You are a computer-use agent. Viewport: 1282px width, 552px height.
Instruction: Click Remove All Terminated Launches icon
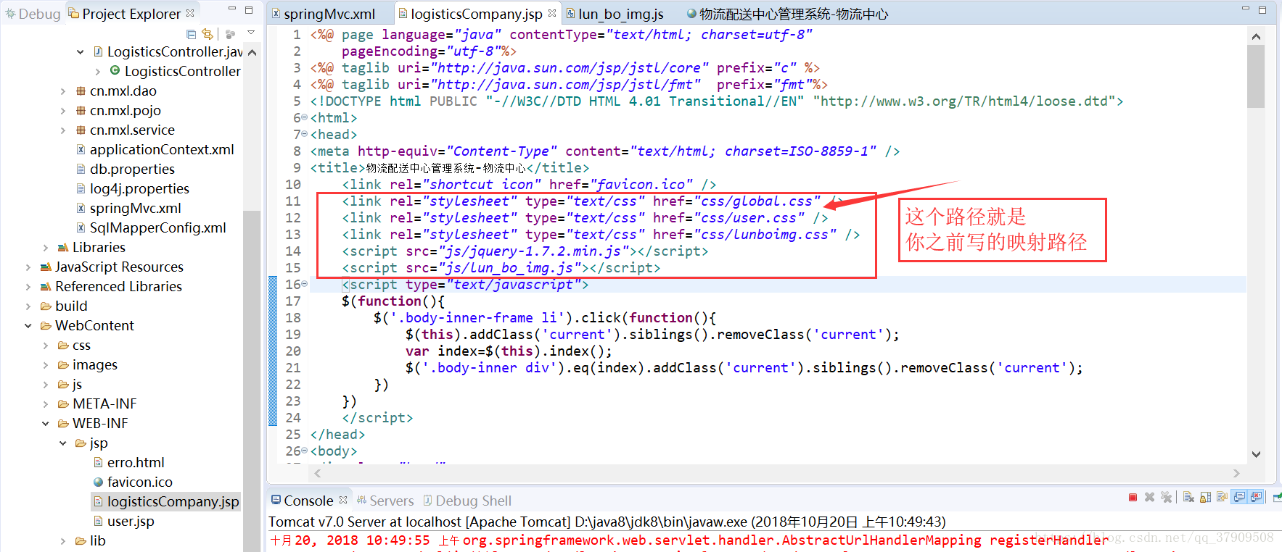pos(1166,497)
